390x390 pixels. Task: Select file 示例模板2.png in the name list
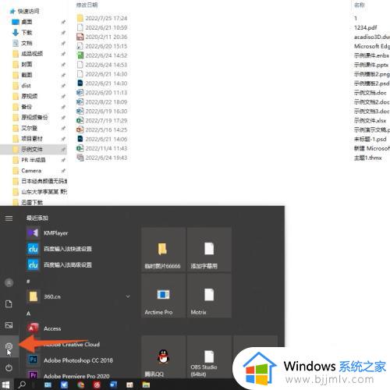coord(372,74)
